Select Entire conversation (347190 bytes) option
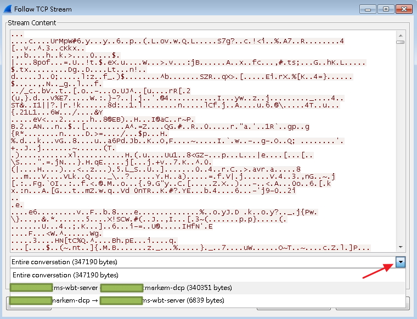This screenshot has width=417, height=319. (208, 275)
